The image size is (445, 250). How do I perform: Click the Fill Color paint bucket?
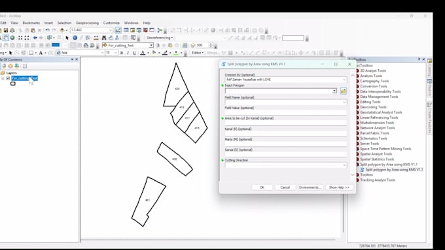154,53
